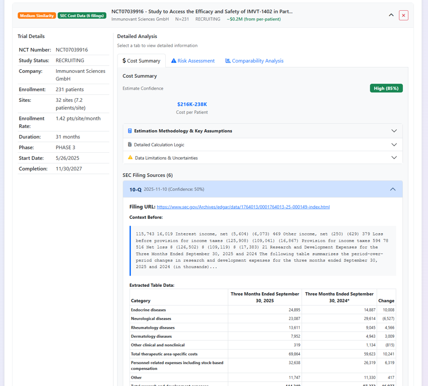Image resolution: width=428 pixels, height=386 pixels.
Task: Click the Phase value PHASE 3
Action: click(65, 147)
